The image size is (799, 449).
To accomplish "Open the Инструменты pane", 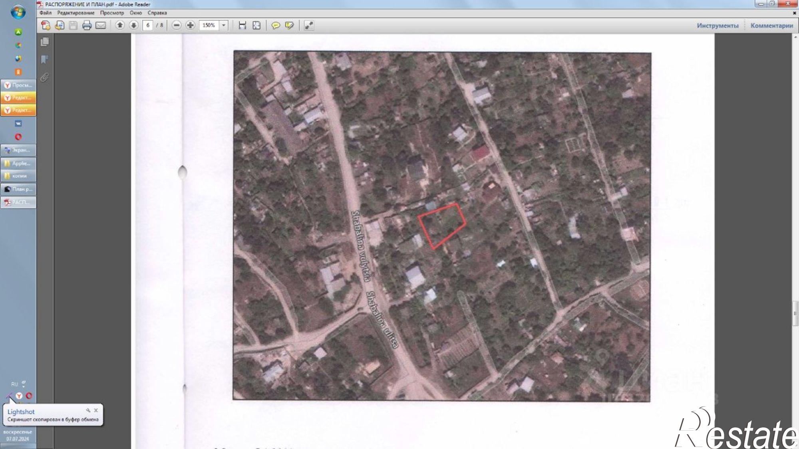I will click(718, 26).
